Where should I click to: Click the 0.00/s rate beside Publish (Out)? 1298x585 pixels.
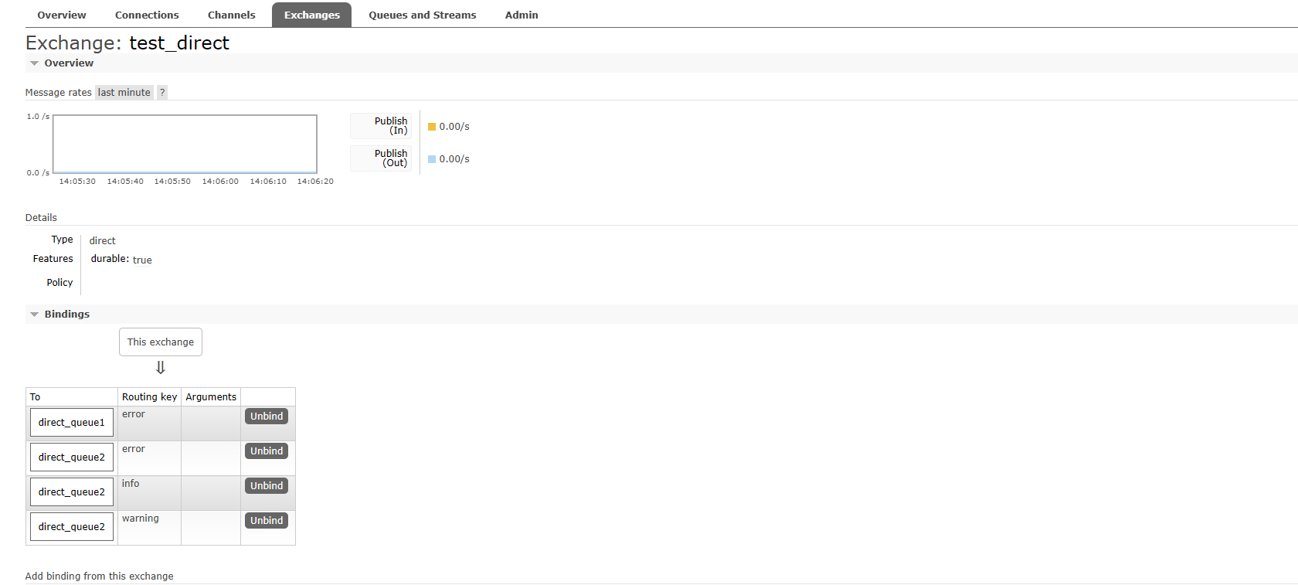[x=454, y=159]
